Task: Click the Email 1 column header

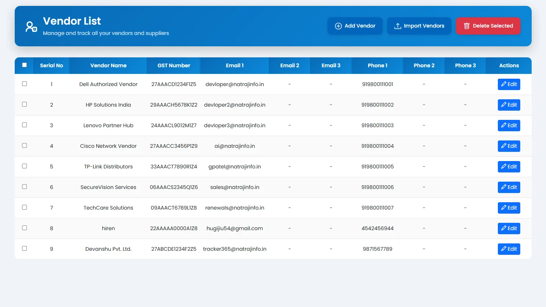Action: tap(235, 65)
